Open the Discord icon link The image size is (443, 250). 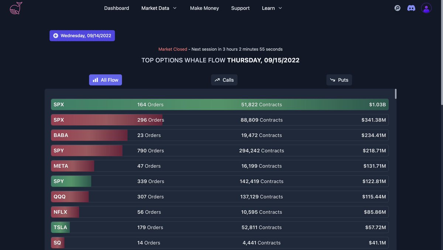(x=411, y=8)
